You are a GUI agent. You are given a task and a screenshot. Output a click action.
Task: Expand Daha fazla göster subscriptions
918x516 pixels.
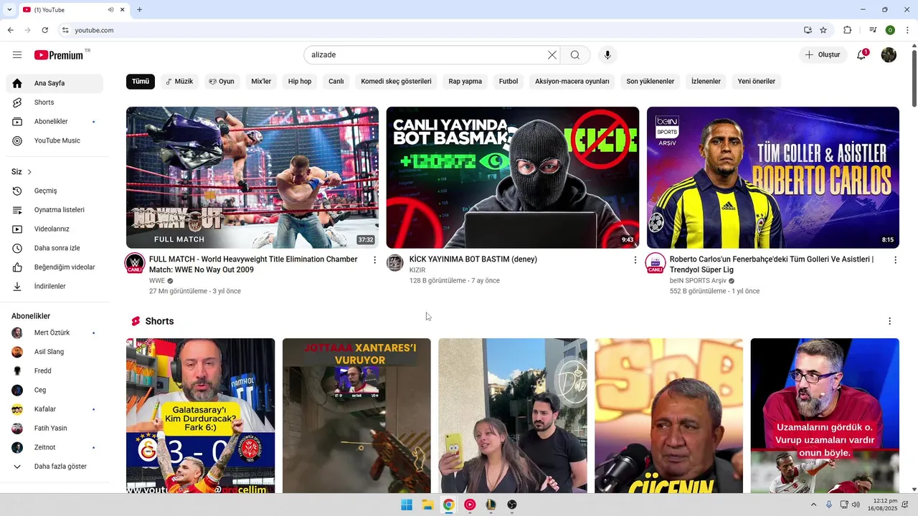[x=55, y=467]
